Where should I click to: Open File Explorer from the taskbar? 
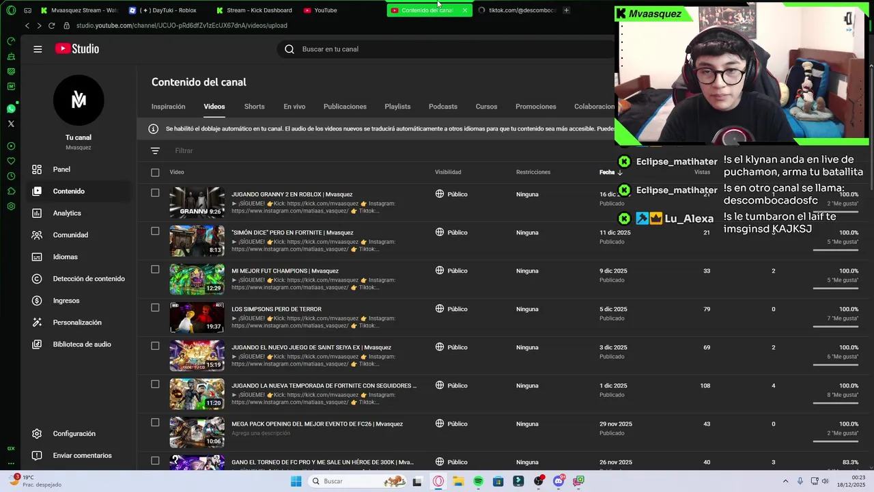[458, 481]
